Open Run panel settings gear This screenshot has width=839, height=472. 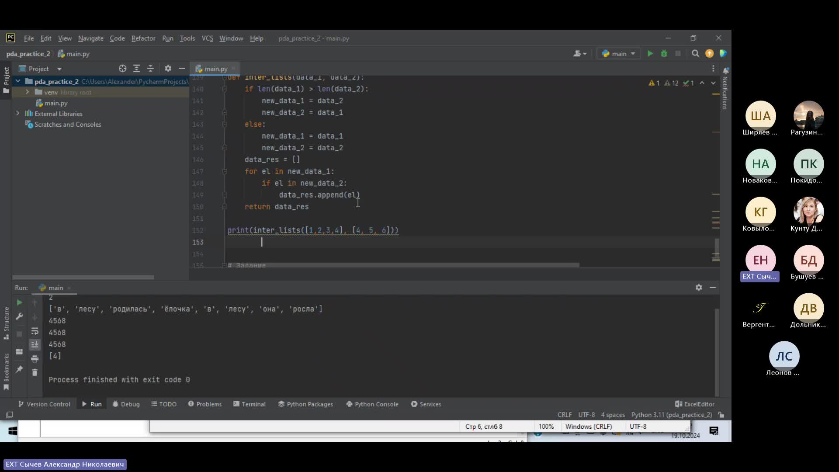point(699,287)
